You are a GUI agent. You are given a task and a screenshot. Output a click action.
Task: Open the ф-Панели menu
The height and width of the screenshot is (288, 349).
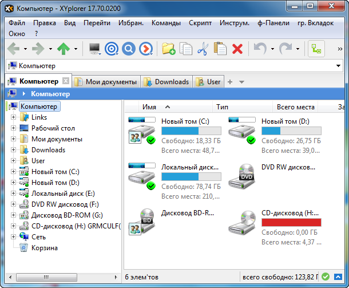point(273,23)
